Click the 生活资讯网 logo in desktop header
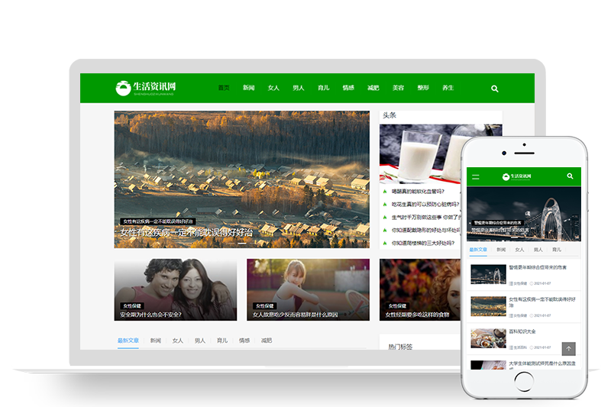The image size is (611, 407). click(x=146, y=89)
